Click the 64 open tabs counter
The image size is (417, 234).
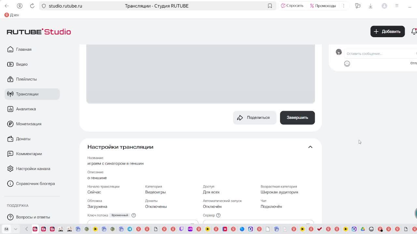(6, 229)
